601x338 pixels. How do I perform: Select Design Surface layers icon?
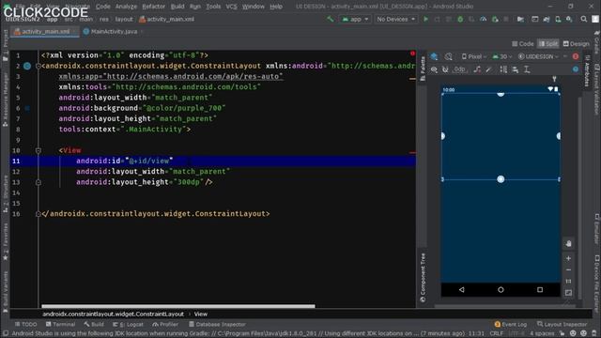434,56
